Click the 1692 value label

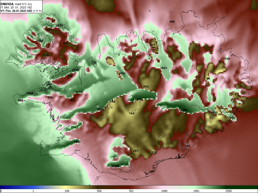pyautogui.click(x=232, y=118)
